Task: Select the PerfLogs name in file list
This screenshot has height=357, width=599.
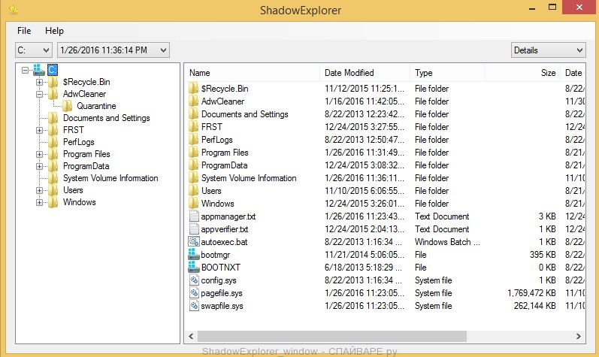Action: [217, 140]
